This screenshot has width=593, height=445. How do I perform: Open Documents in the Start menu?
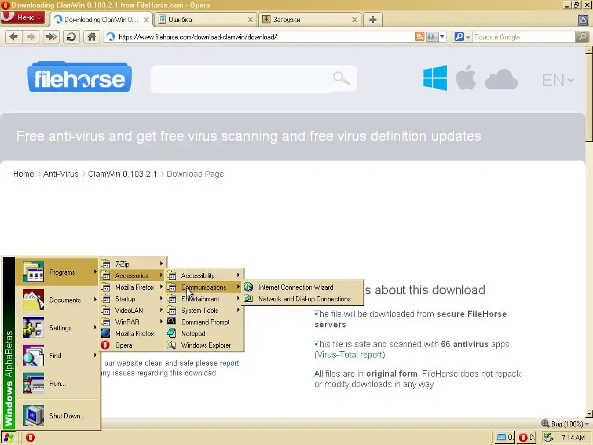(57, 300)
